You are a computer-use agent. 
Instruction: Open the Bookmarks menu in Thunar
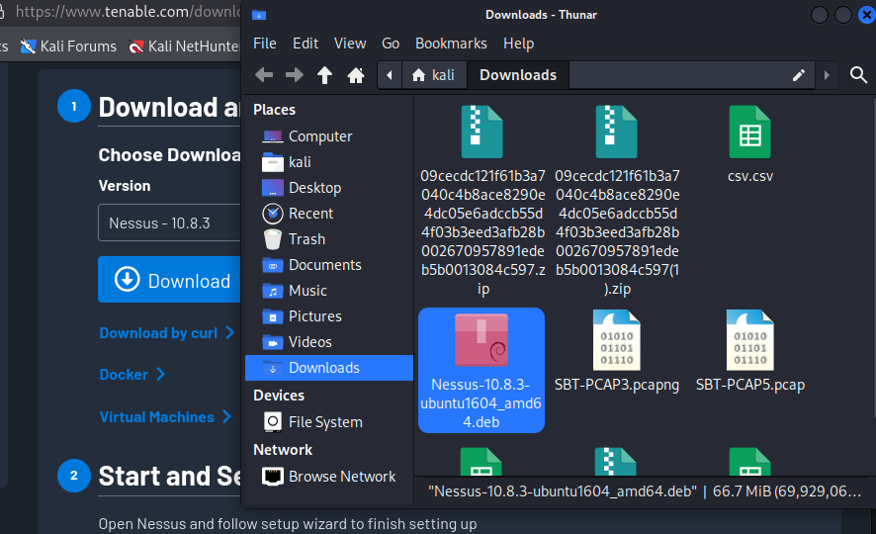(x=452, y=44)
